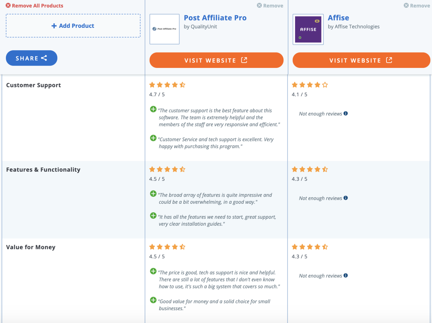This screenshot has width=432, height=323.
Task: Click info icon beside Features & Functionality 'Not enough reviews'
Action: [x=346, y=198]
